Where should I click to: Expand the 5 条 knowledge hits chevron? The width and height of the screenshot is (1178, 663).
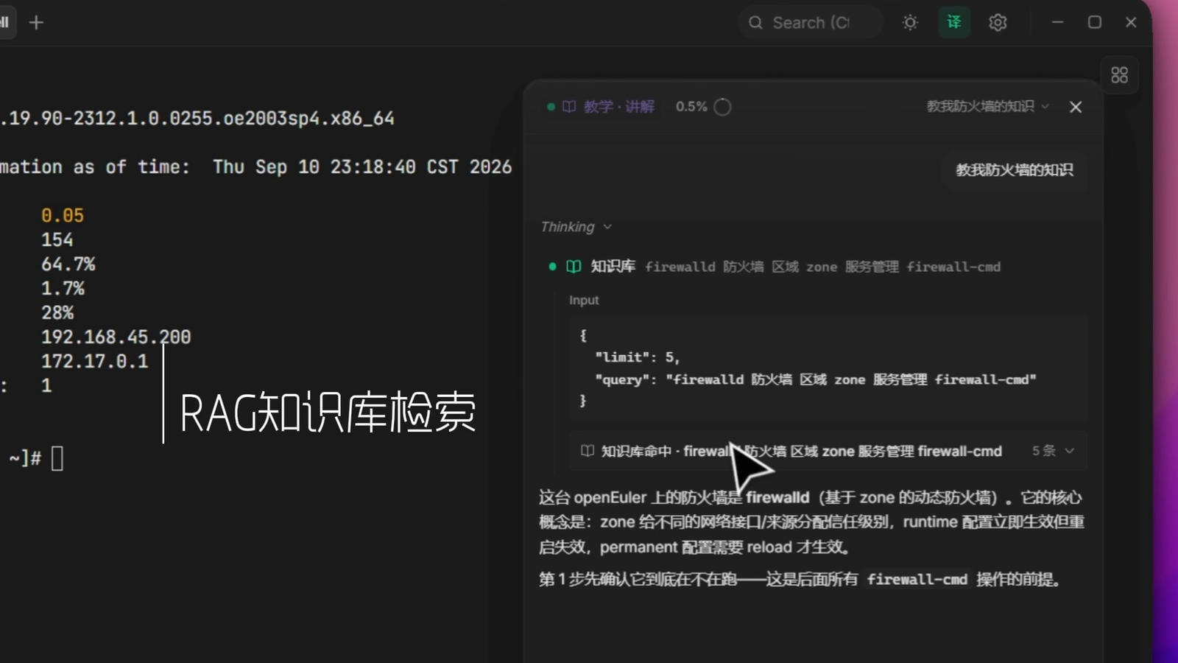tap(1070, 451)
